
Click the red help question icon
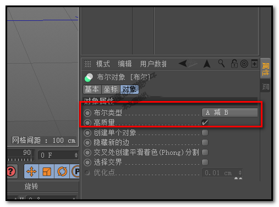(12, 172)
